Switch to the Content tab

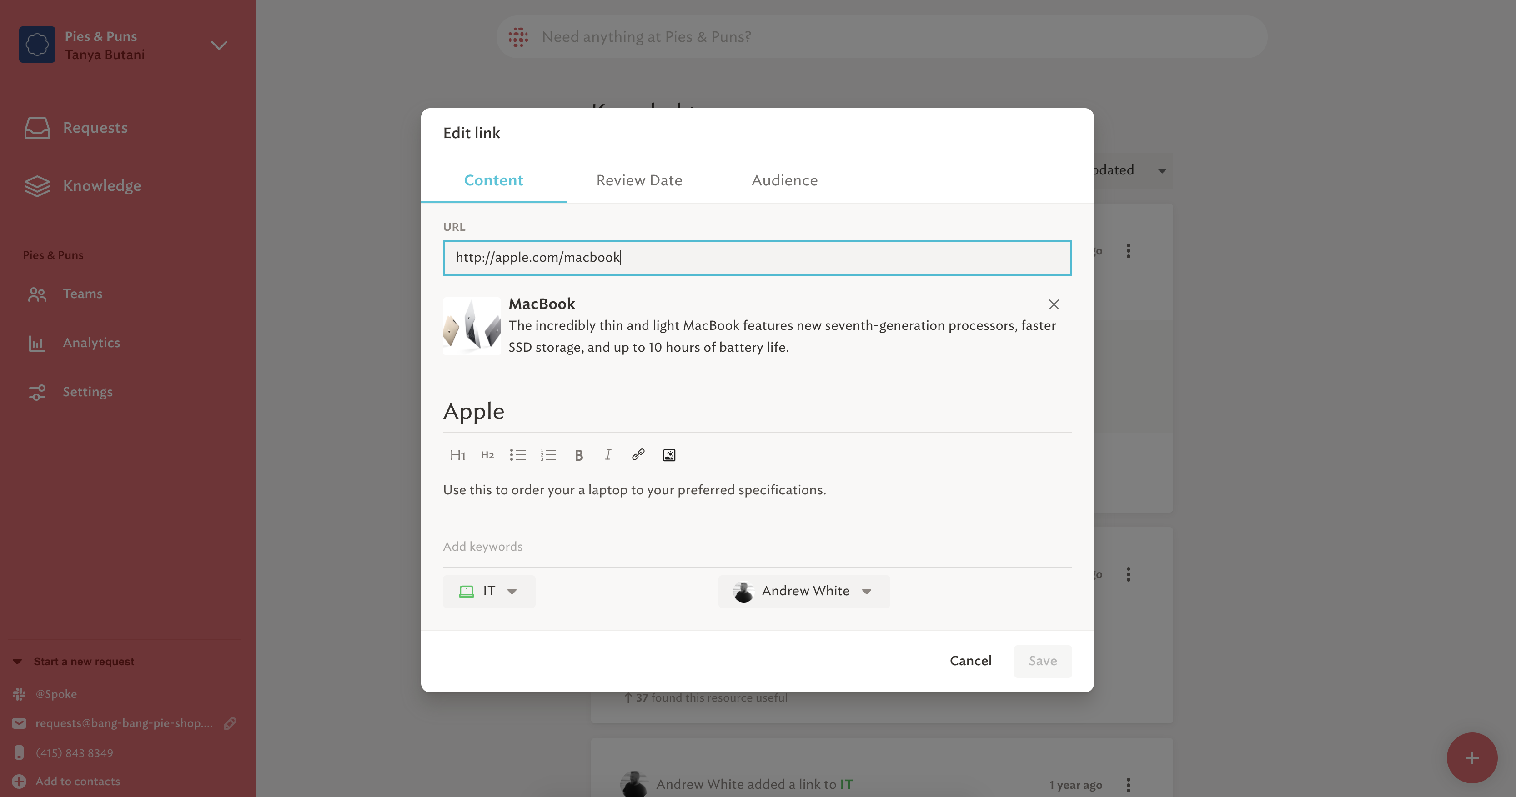point(493,180)
